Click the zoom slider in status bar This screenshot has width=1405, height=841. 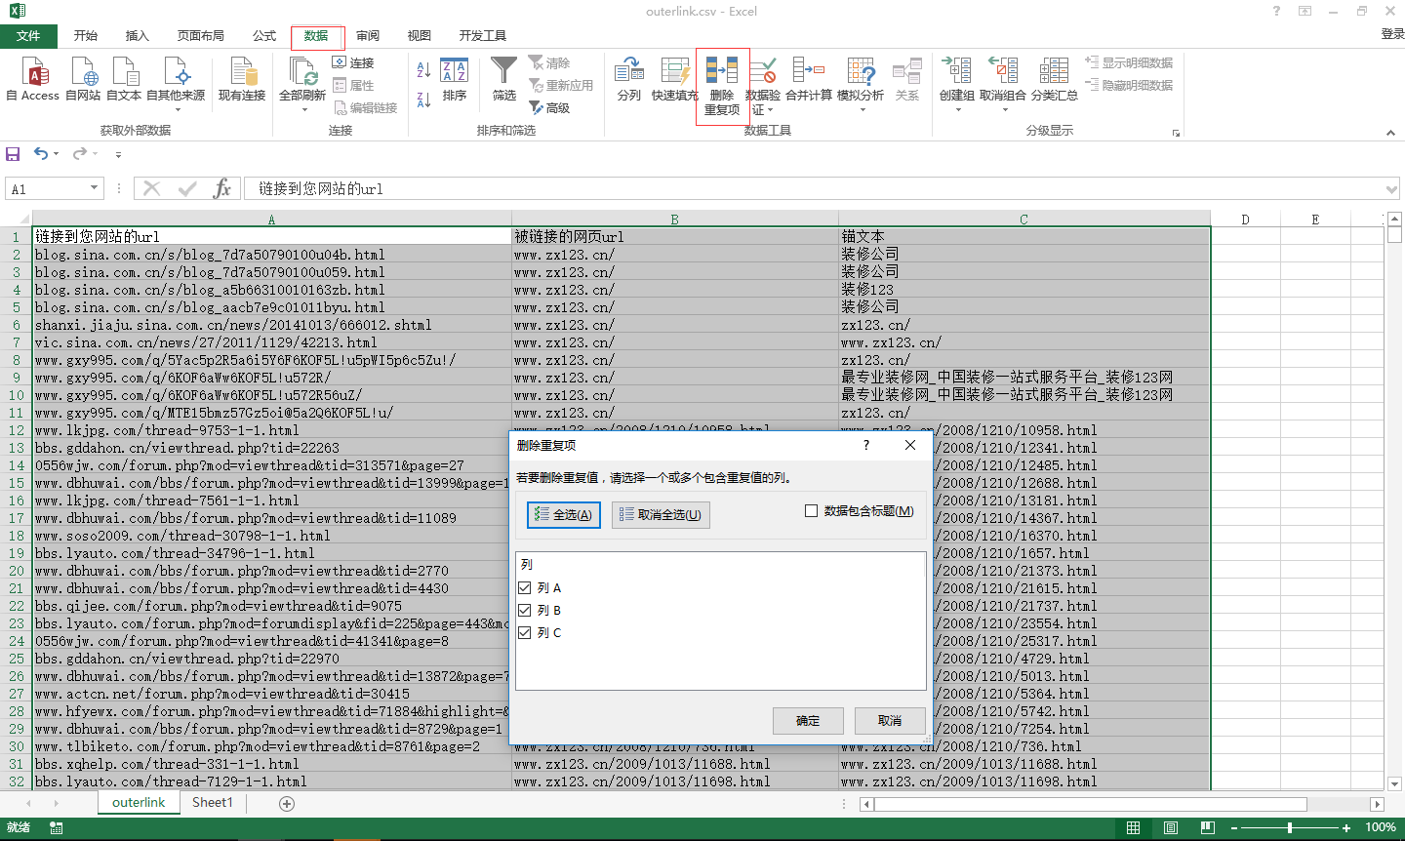1290,827
